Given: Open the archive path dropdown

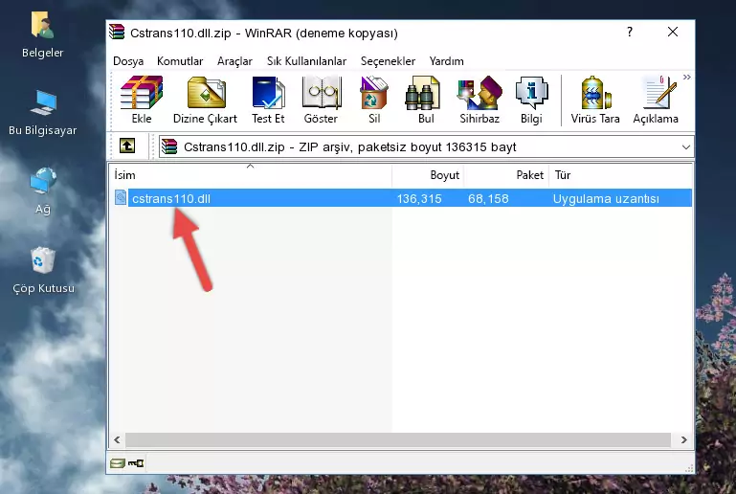Looking at the screenshot, I should click(x=686, y=147).
